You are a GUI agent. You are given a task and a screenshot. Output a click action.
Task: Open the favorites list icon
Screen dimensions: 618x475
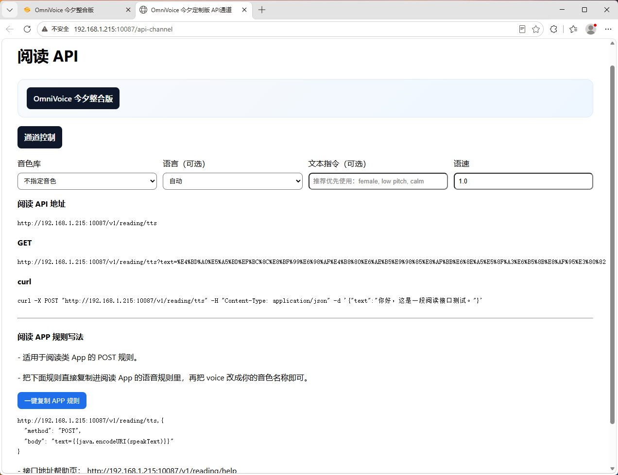573,29
